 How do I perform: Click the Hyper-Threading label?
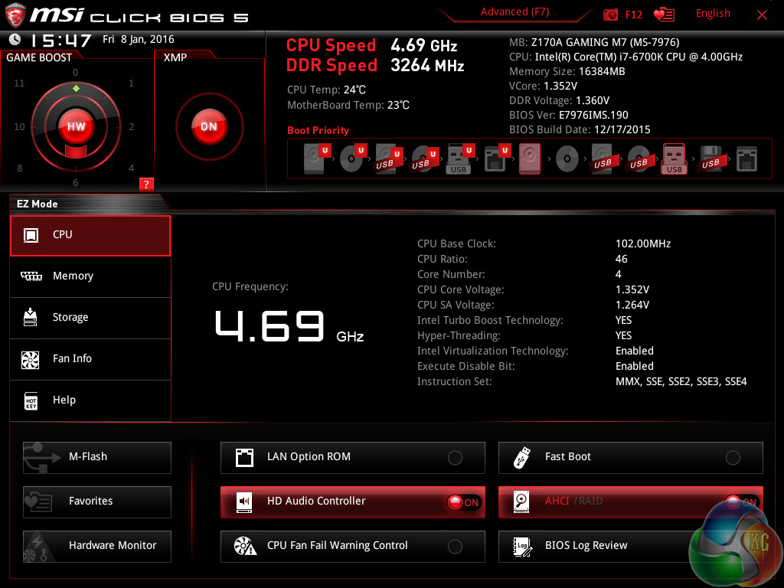pos(459,335)
